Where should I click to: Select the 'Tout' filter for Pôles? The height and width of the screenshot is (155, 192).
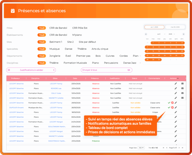42,28
